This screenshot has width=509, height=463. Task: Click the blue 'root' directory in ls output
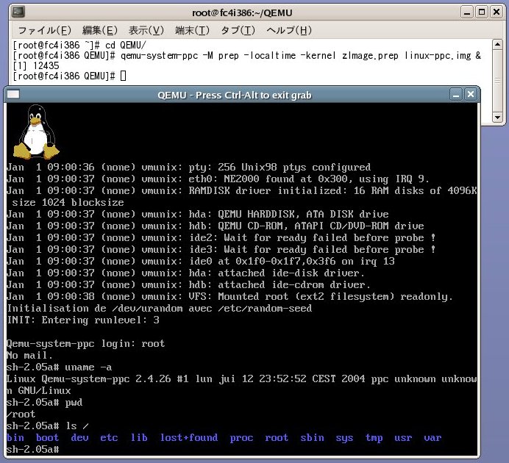tap(277, 438)
